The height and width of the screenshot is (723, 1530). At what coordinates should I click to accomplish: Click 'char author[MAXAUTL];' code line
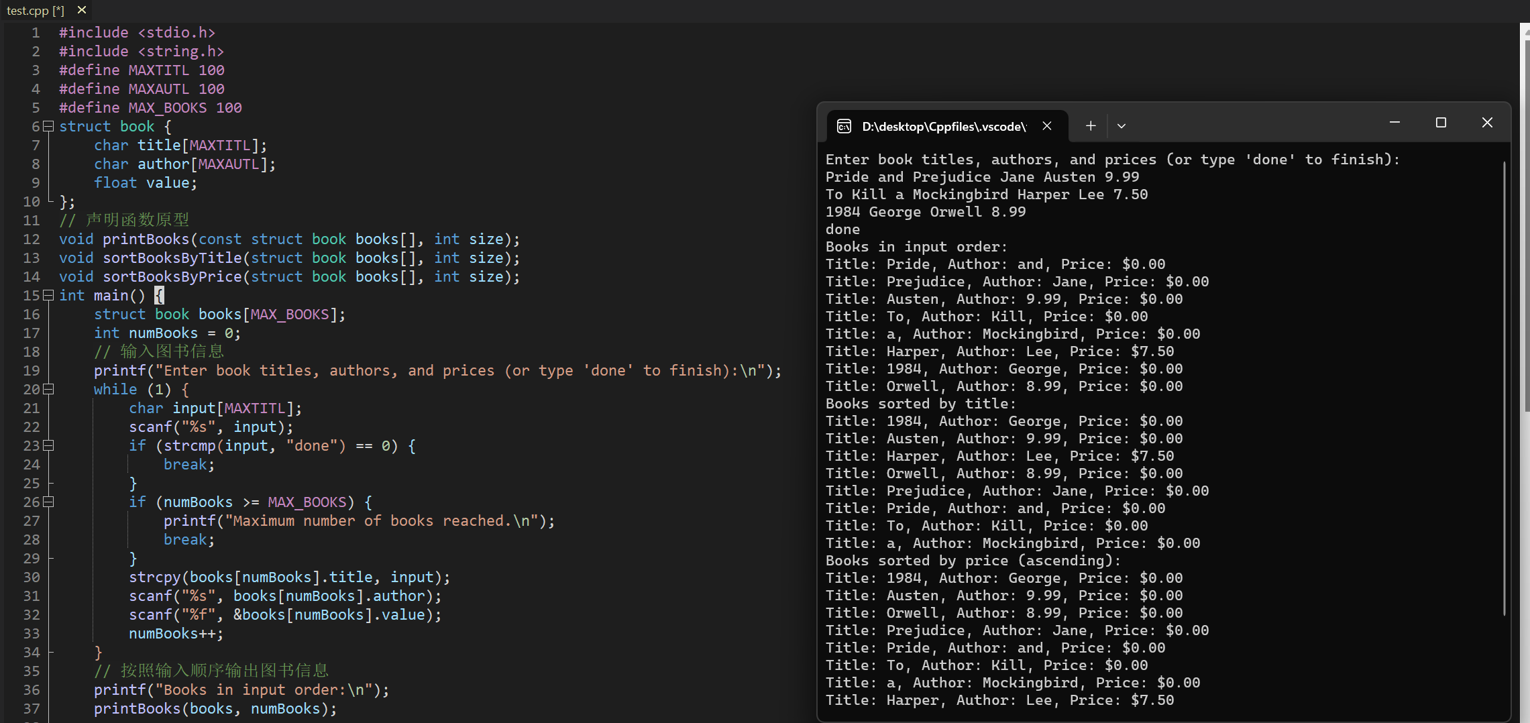185,164
